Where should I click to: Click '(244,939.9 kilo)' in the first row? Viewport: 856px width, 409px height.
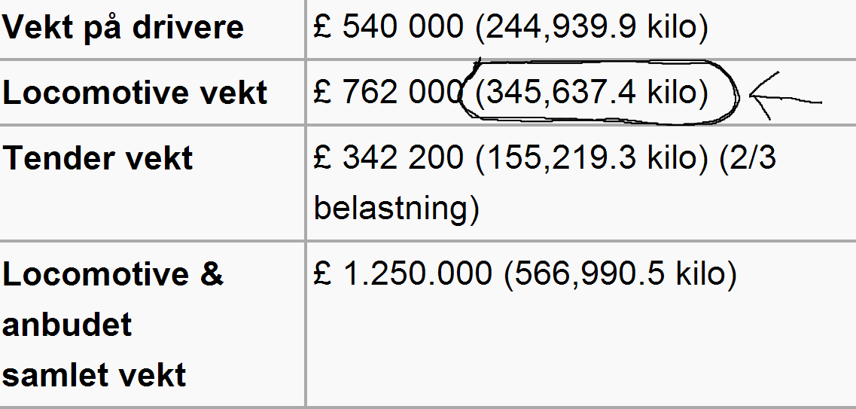tap(592, 26)
